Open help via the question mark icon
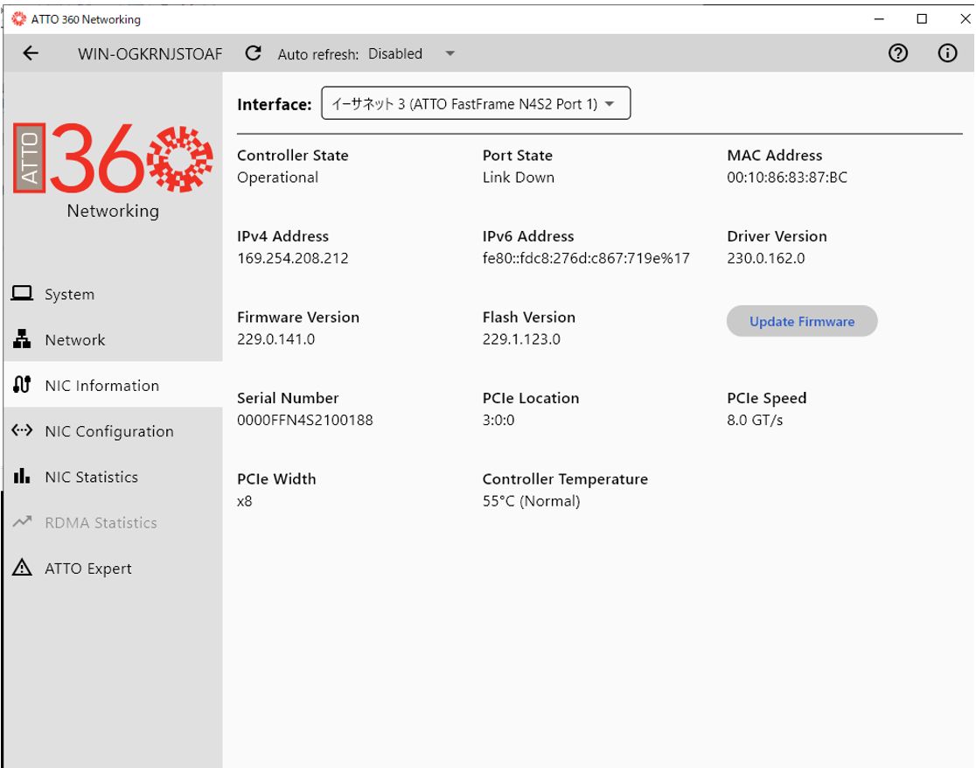Viewport: 976px width, 768px height. [x=897, y=53]
